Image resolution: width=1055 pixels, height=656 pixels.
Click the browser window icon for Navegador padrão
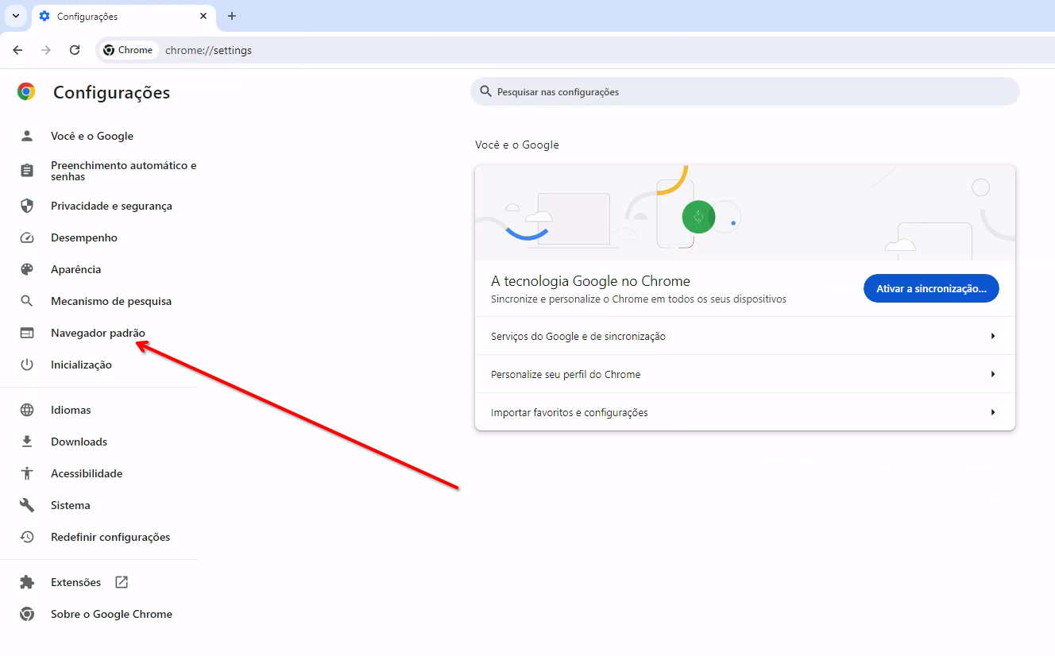[27, 333]
